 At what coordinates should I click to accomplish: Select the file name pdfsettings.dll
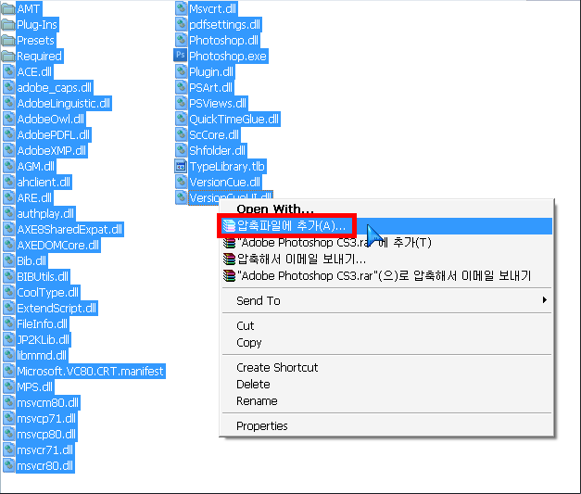[x=225, y=24]
